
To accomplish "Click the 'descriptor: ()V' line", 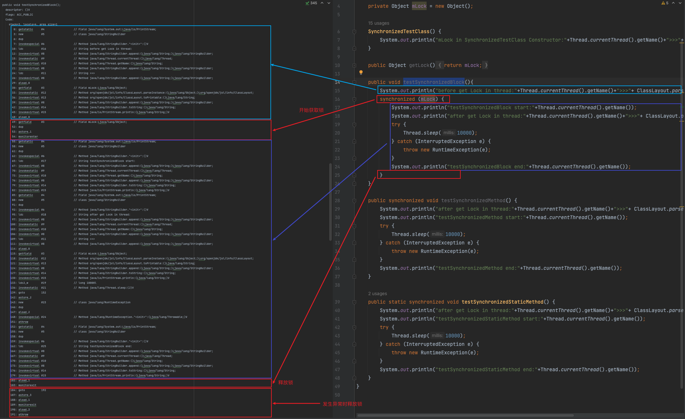I will (18, 10).
